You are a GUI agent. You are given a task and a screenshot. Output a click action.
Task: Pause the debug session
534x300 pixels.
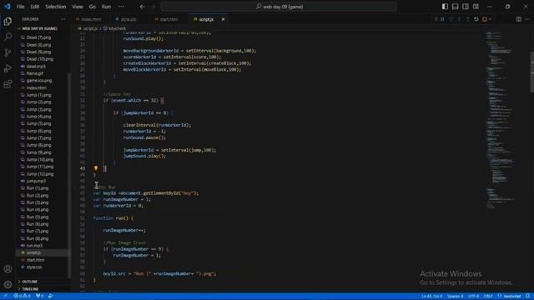(x=442, y=19)
